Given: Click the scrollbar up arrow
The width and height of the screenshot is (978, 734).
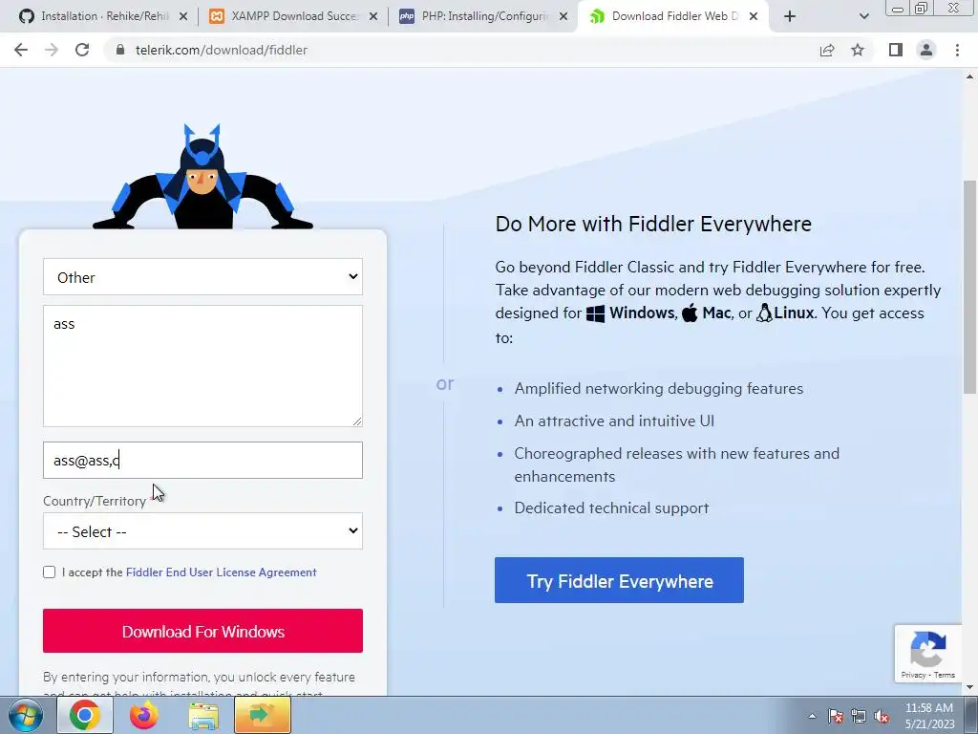Looking at the screenshot, I should [969, 76].
